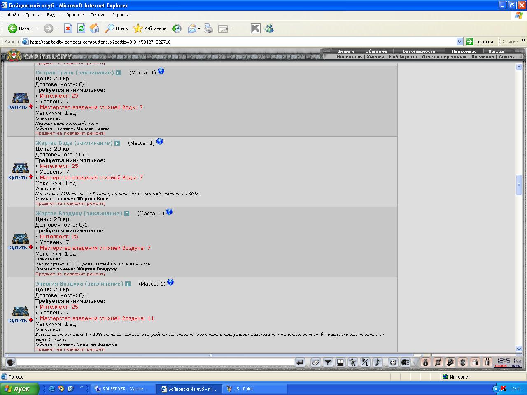Open Вид menu
This screenshot has width=527, height=395.
(x=51, y=15)
